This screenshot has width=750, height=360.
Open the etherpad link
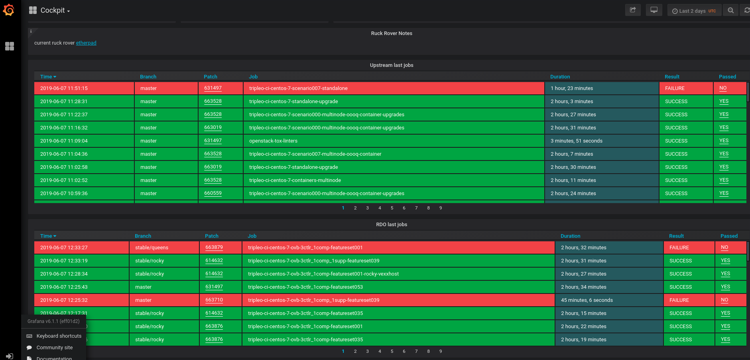tap(86, 43)
